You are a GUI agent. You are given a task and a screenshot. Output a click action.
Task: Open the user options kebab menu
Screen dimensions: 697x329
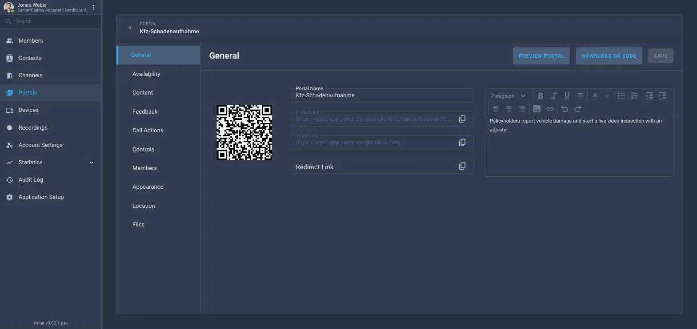tap(93, 8)
